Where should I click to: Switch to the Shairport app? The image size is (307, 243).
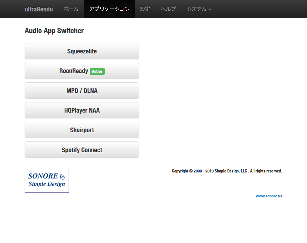(82, 130)
